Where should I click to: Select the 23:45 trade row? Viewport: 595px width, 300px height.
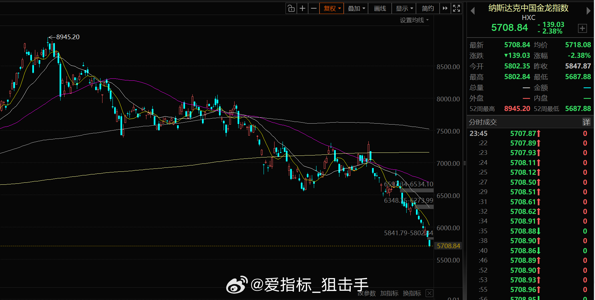[530, 134]
